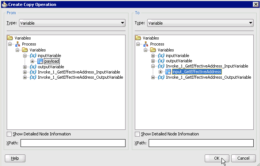The height and width of the screenshot is (166, 260).
Task: Open Help for the copy operation
Action: click(15, 159)
